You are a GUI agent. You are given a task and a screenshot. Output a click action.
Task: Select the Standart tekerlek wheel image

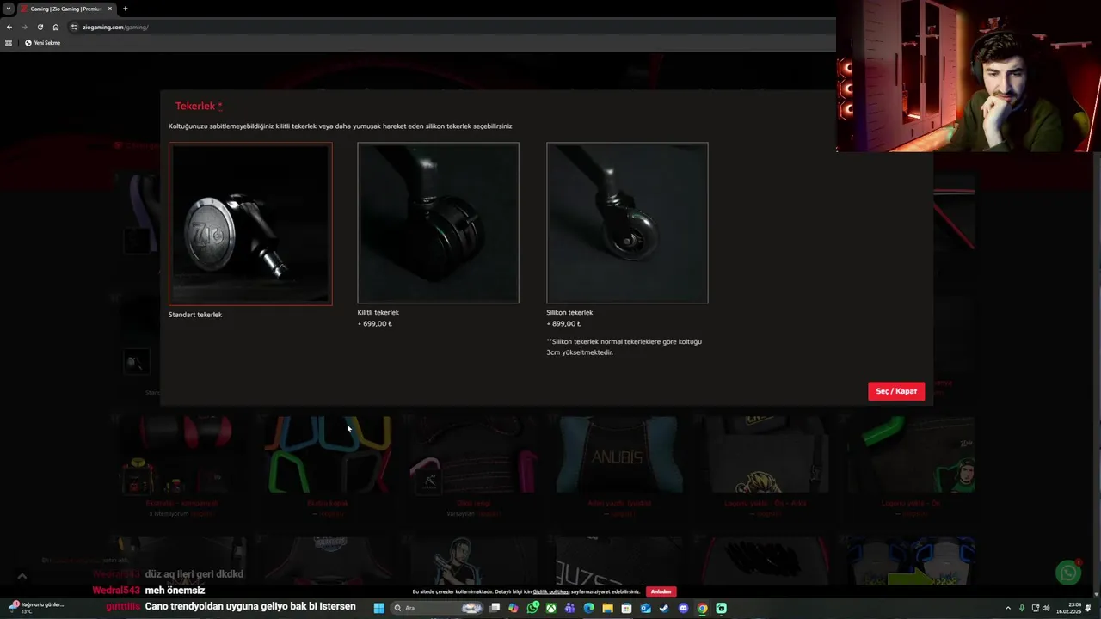point(250,224)
